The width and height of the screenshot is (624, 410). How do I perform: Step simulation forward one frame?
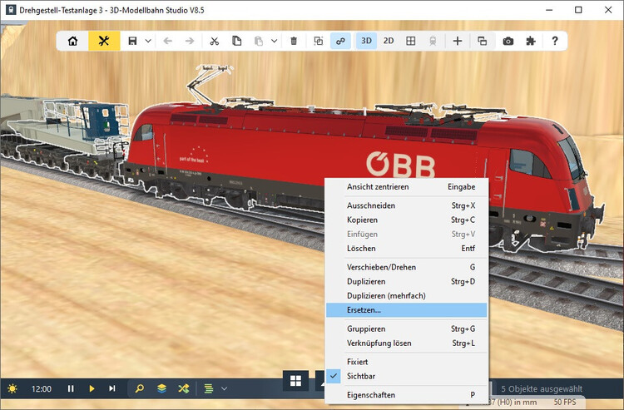(112, 388)
